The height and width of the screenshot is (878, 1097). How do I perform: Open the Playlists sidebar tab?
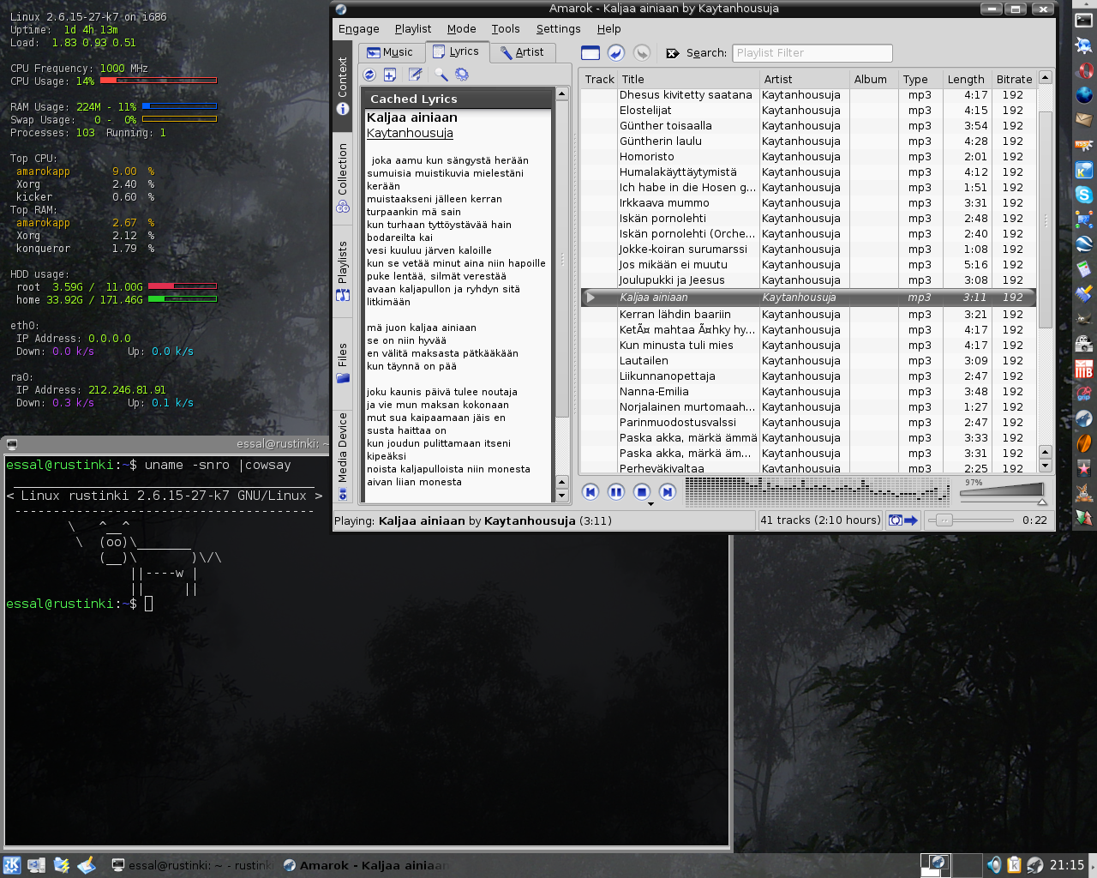click(342, 271)
